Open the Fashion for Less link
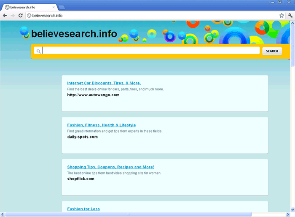 (83, 209)
